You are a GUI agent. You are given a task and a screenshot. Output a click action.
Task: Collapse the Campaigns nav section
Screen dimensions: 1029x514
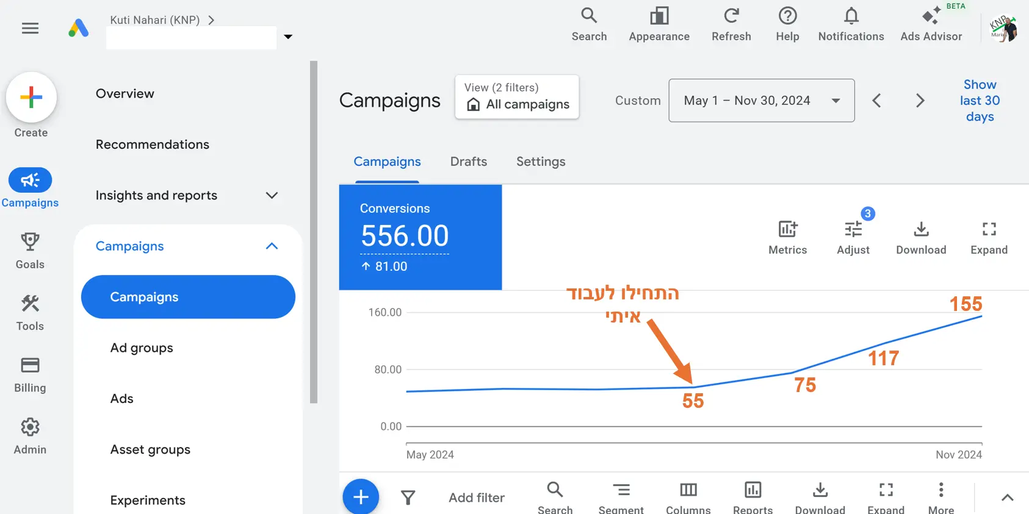tap(272, 246)
